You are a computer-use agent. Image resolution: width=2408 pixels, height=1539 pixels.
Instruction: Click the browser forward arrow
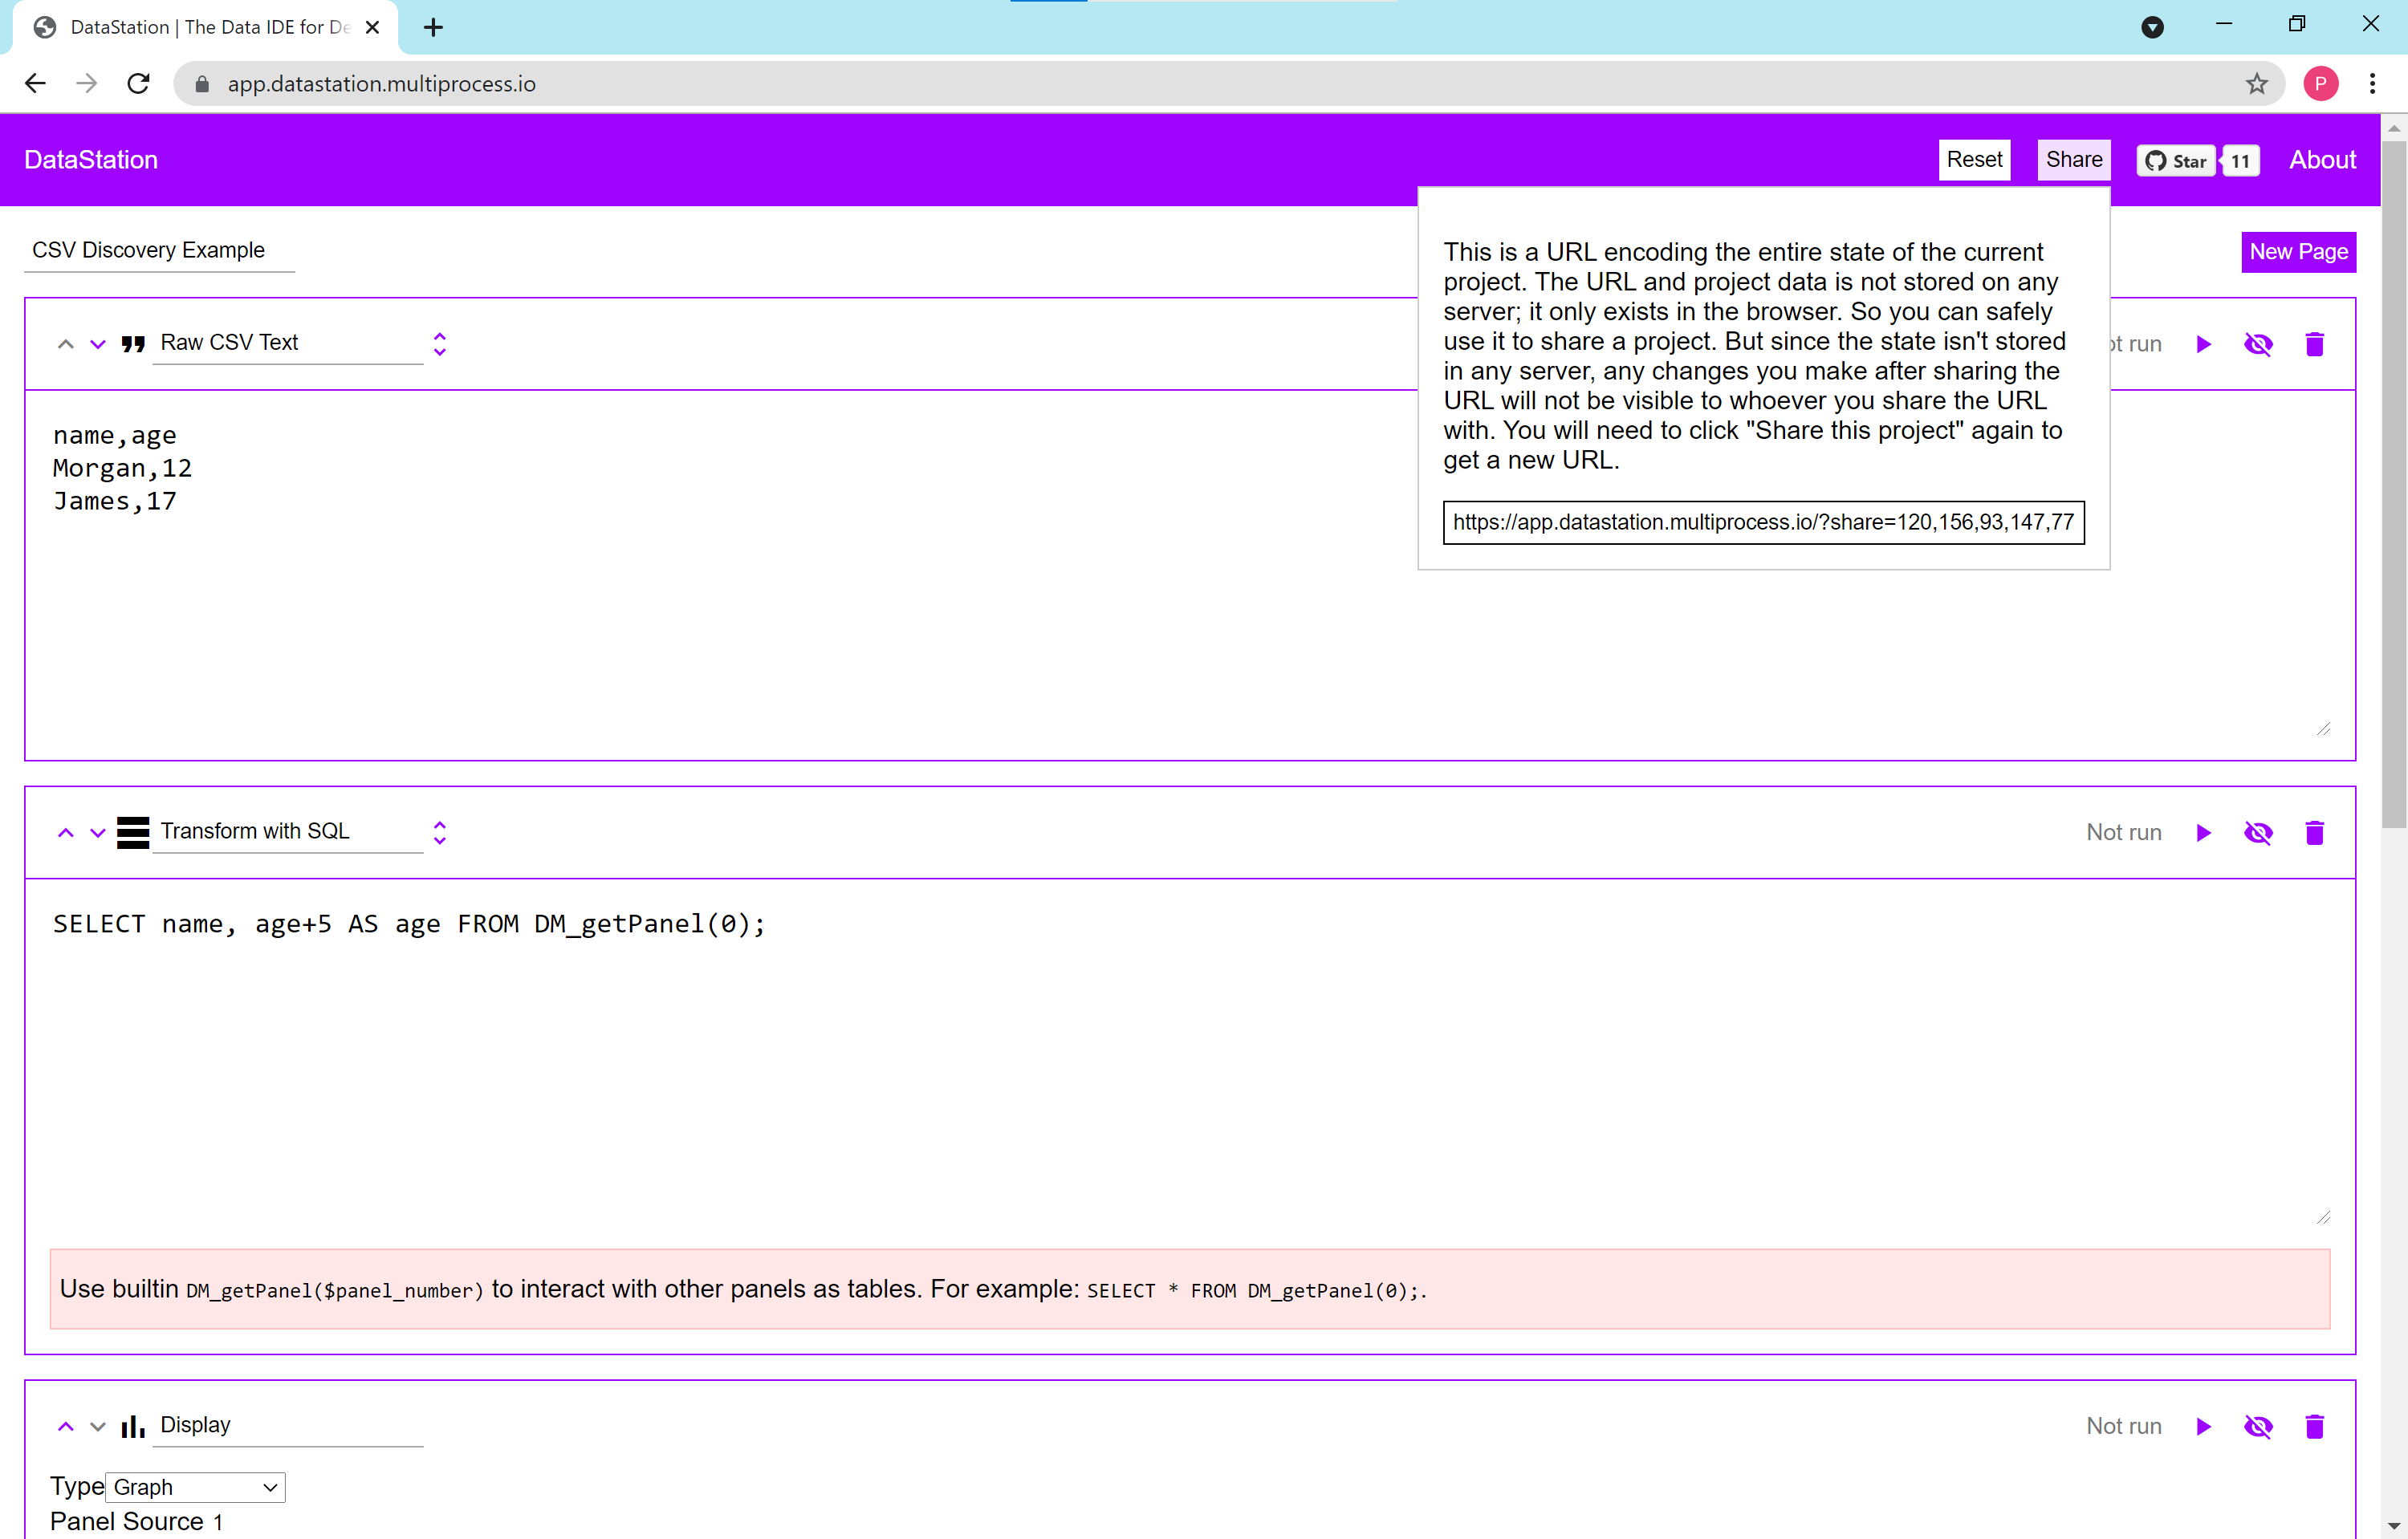(87, 84)
